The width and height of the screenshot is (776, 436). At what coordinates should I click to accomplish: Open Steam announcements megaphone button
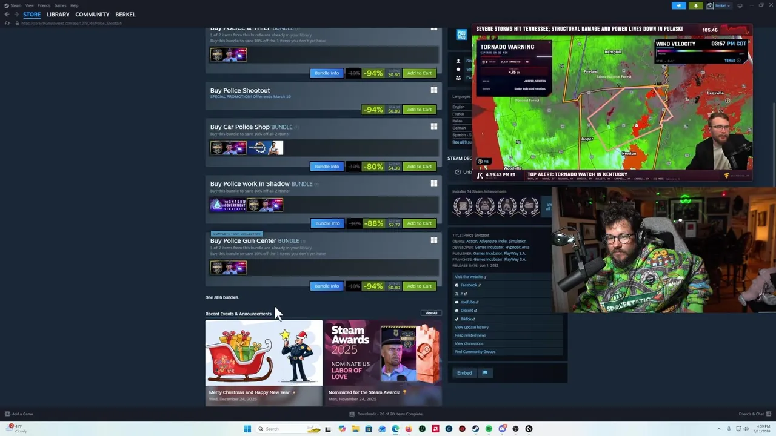(x=678, y=5)
